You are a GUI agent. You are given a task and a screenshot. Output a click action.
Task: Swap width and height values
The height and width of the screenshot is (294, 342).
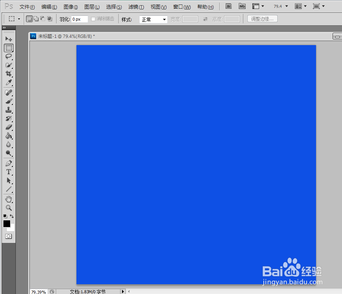point(205,19)
